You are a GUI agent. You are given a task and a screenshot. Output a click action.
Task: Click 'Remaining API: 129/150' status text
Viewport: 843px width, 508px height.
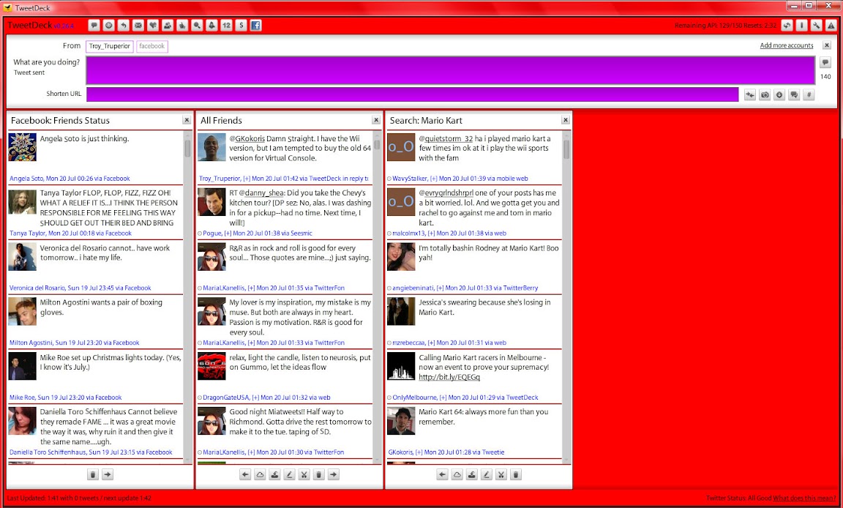708,26
